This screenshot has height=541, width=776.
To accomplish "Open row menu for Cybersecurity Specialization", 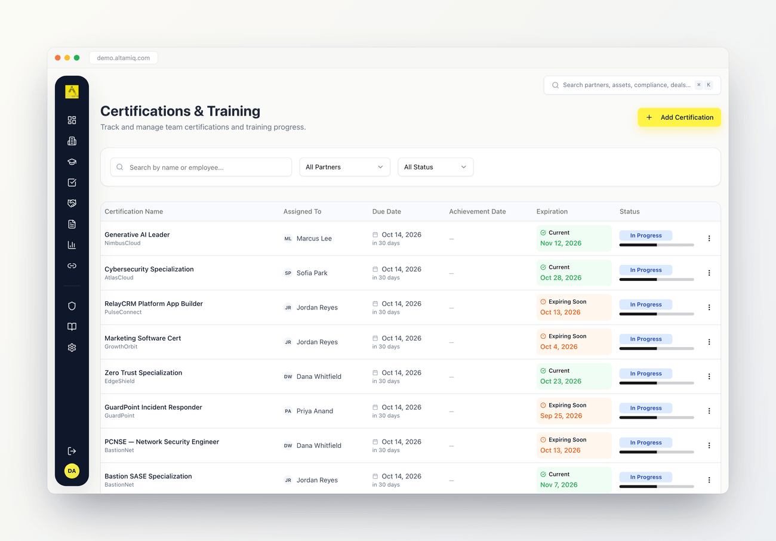I will (709, 273).
